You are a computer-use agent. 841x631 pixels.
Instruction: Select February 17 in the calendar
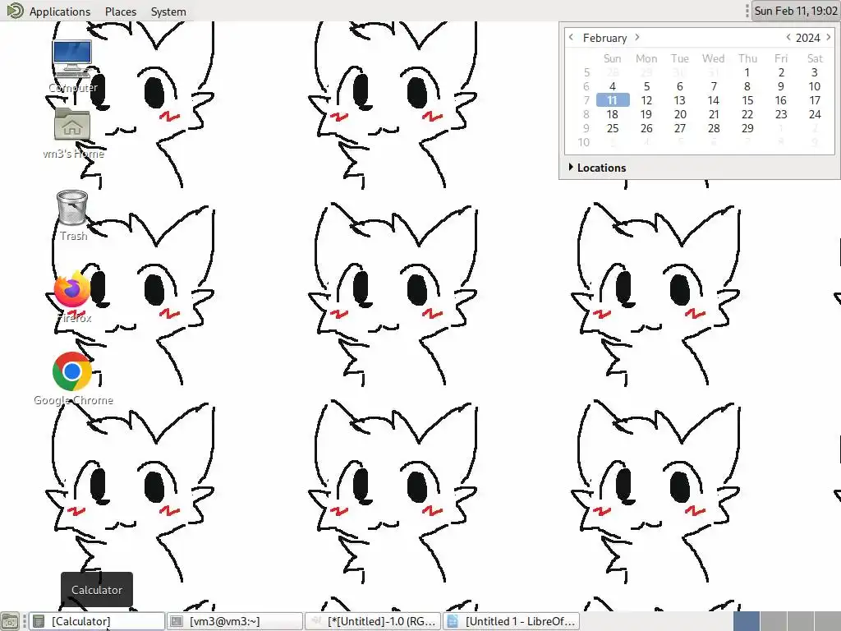tap(815, 100)
